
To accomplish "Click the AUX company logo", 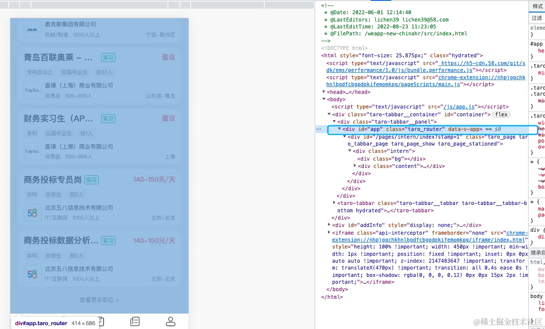I will point(32,29).
